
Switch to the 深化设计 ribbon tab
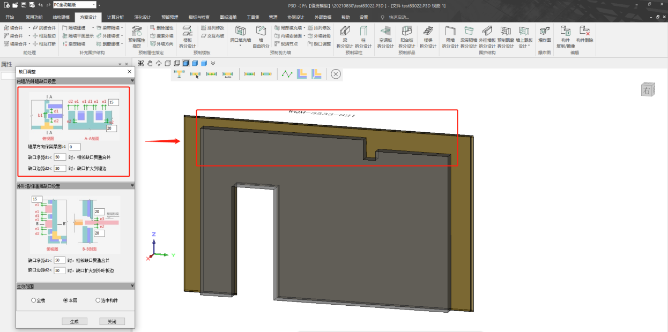pos(142,17)
